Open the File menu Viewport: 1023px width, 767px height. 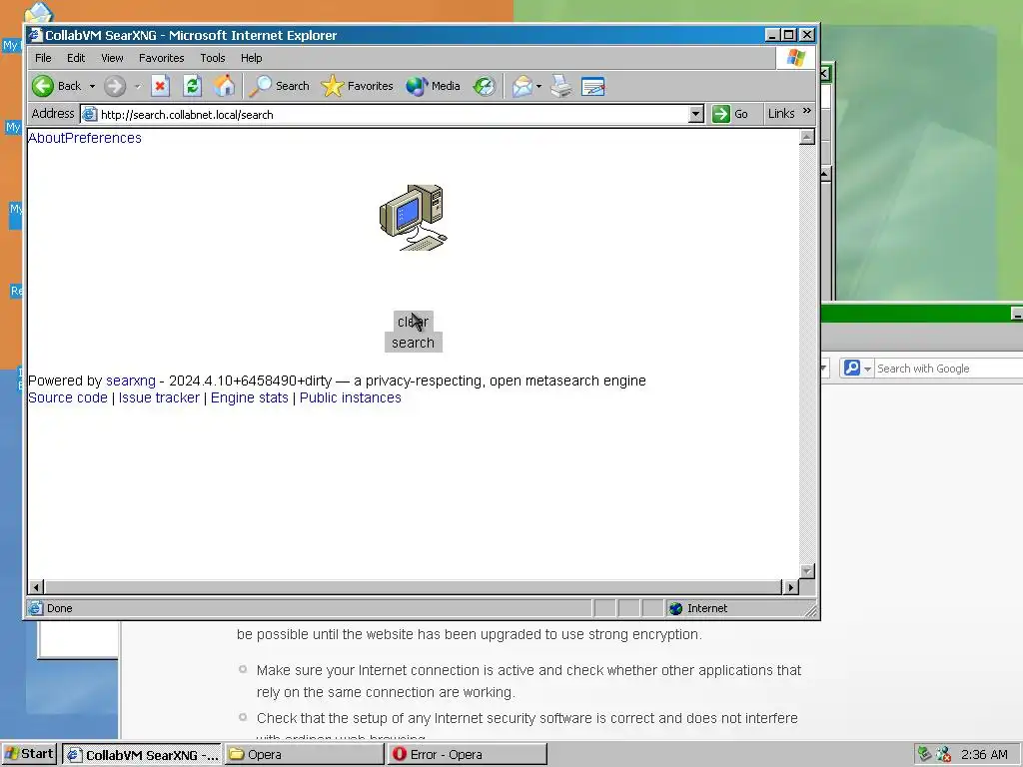[43, 58]
